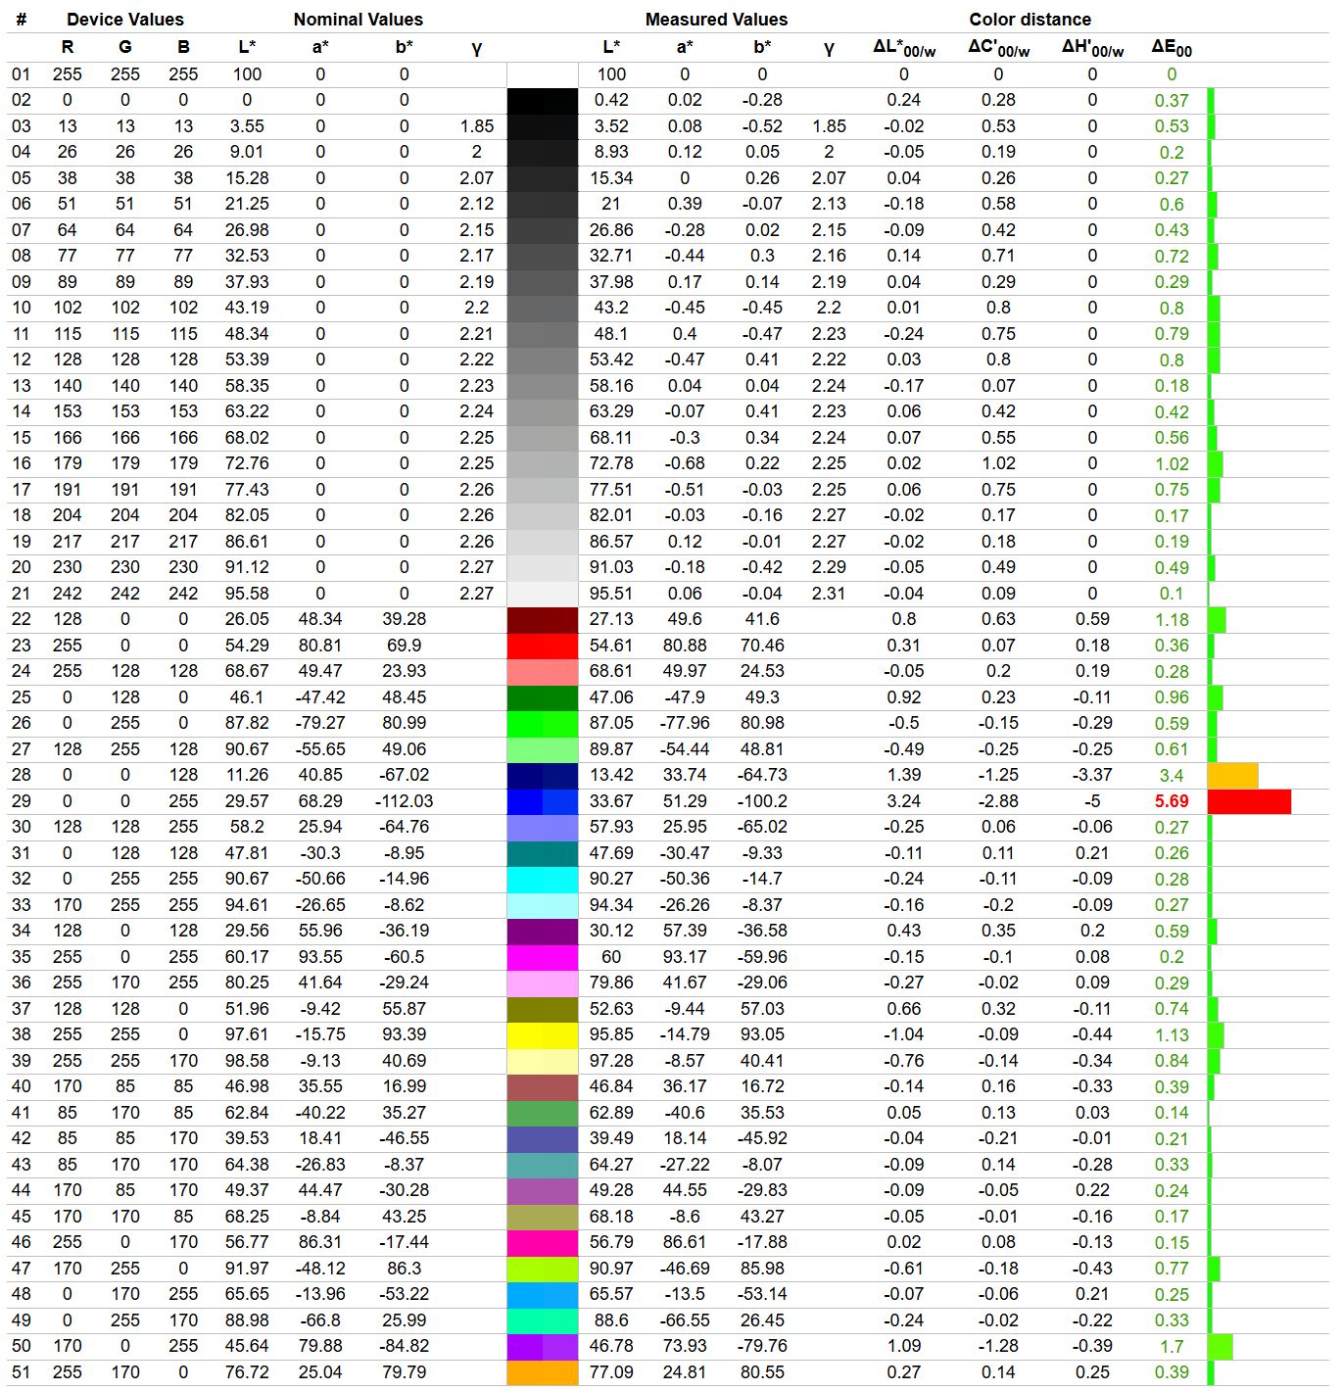Select the 'Color distance' header
The width and height of the screenshot is (1342, 1391).
tap(1030, 19)
